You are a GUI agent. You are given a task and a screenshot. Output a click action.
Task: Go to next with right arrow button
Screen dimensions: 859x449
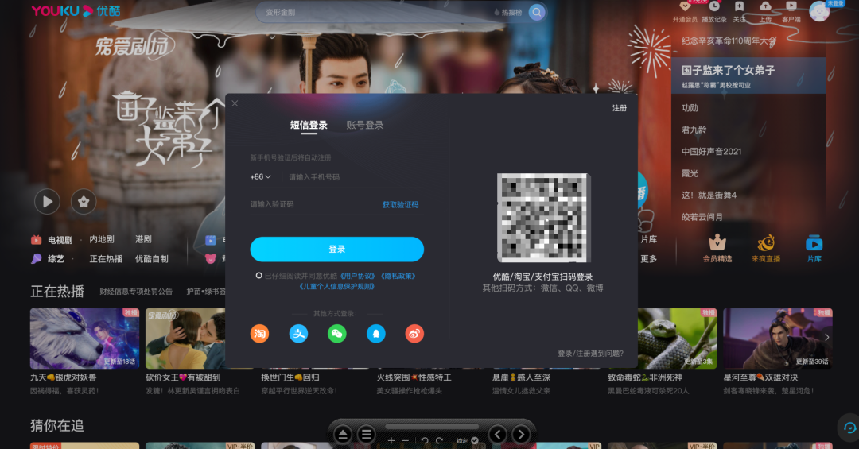click(521, 435)
